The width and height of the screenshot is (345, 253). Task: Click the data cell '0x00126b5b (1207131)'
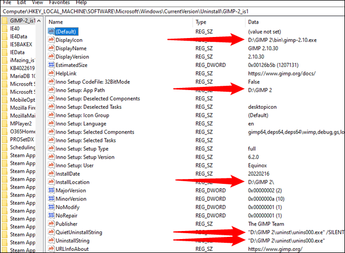pos(273,65)
